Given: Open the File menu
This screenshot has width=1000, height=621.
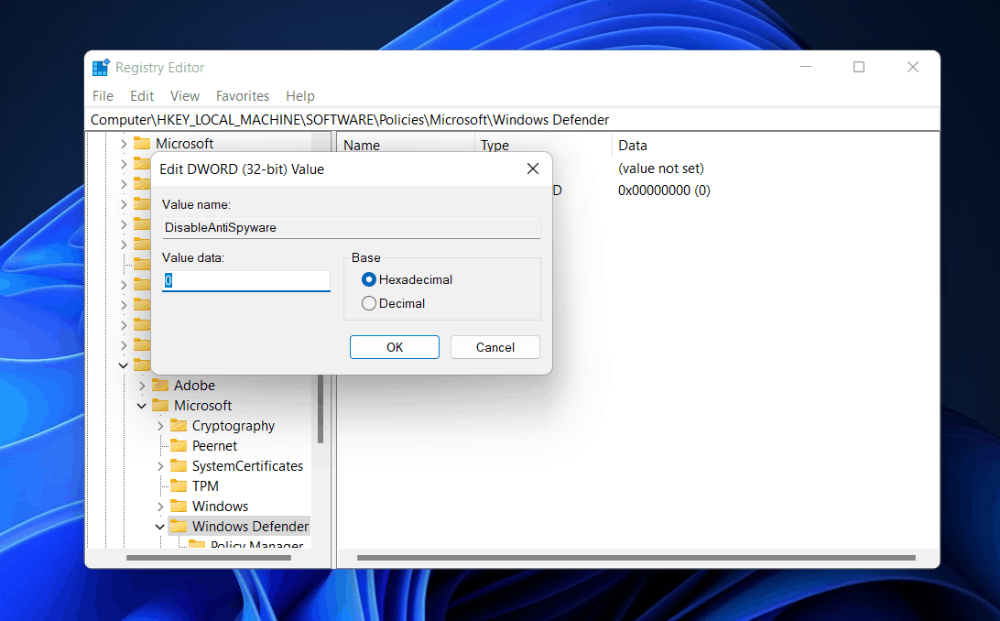Looking at the screenshot, I should pos(103,96).
